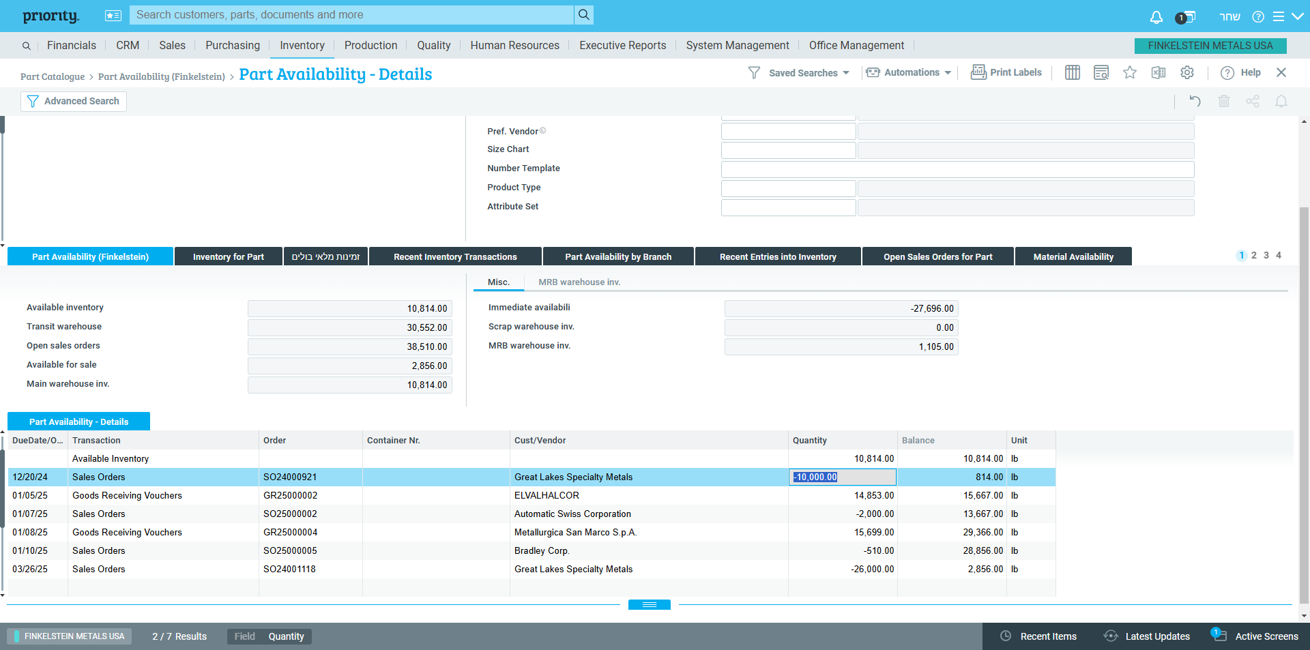The image size is (1310, 650).
Task: Switch to Part Availability by Branch tab
Action: (x=618, y=256)
